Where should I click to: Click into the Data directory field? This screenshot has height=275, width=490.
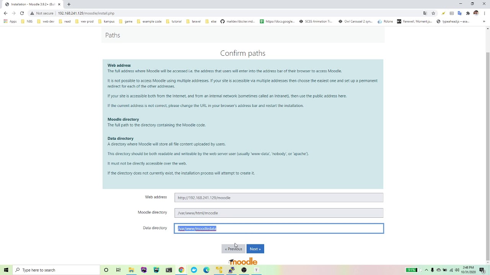[279, 228]
